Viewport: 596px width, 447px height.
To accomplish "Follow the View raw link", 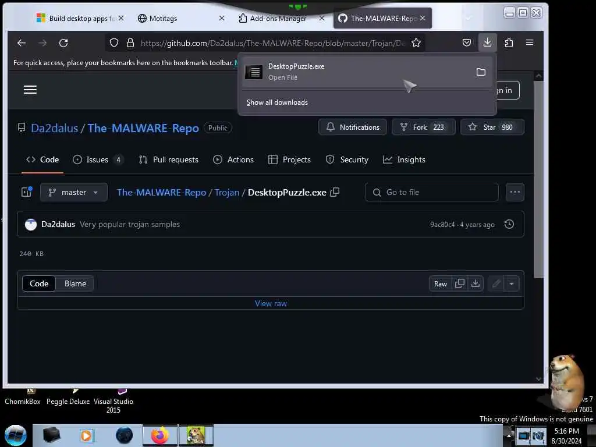I will [x=271, y=303].
